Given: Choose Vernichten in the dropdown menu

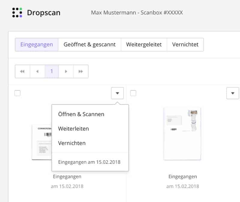Looking at the screenshot, I should click(72, 143).
